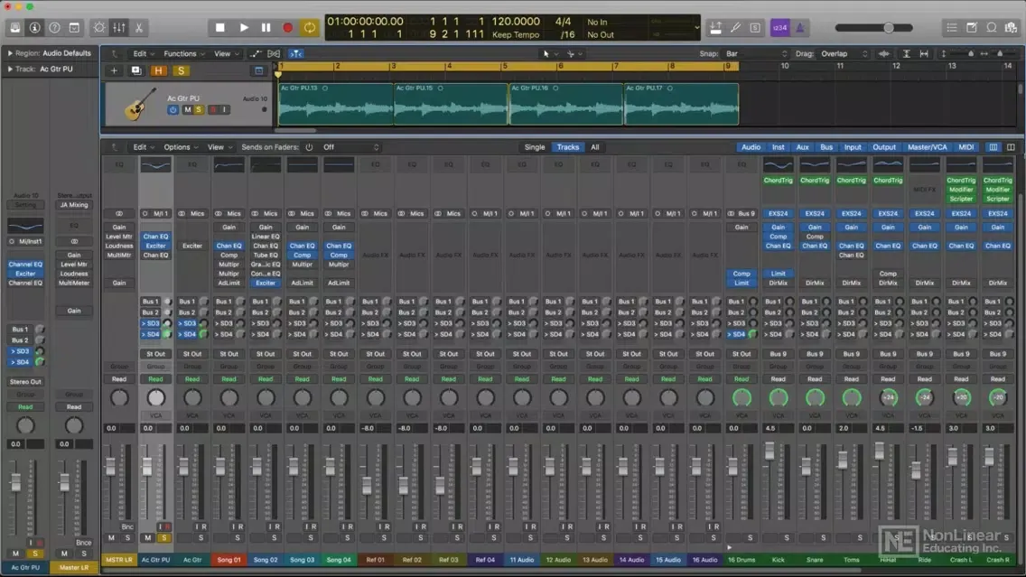Open the Tracks area Edit menu
This screenshot has width=1026, height=577.
144,53
